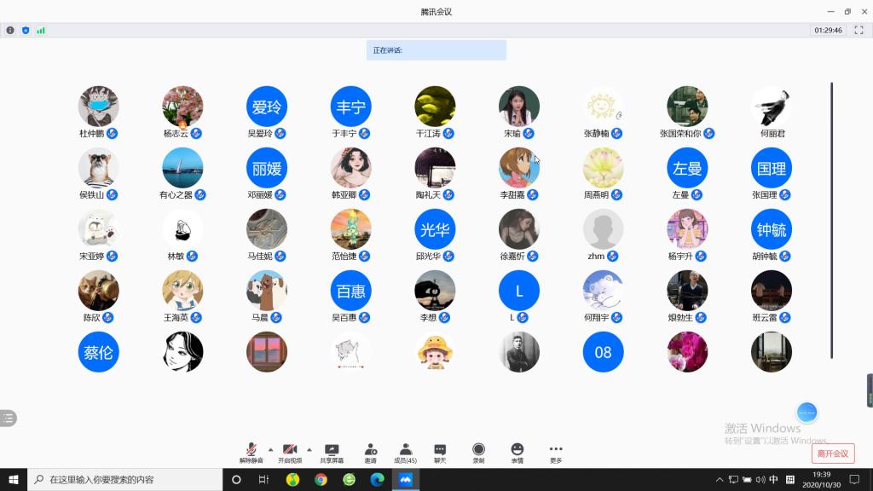Open Google Chrome from the Windows taskbar

click(x=321, y=480)
